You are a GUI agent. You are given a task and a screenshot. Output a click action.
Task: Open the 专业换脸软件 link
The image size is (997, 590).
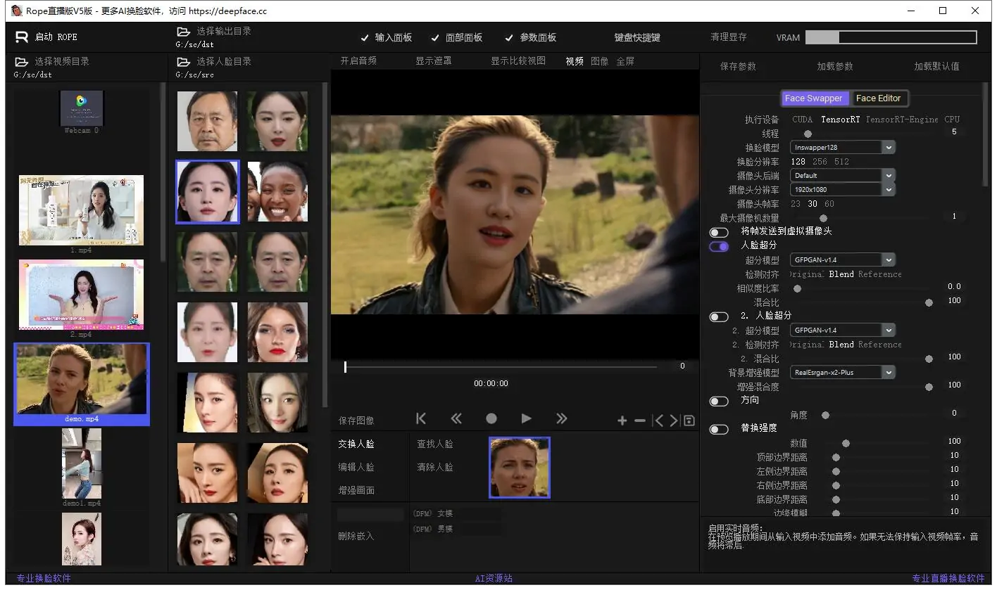coord(44,579)
